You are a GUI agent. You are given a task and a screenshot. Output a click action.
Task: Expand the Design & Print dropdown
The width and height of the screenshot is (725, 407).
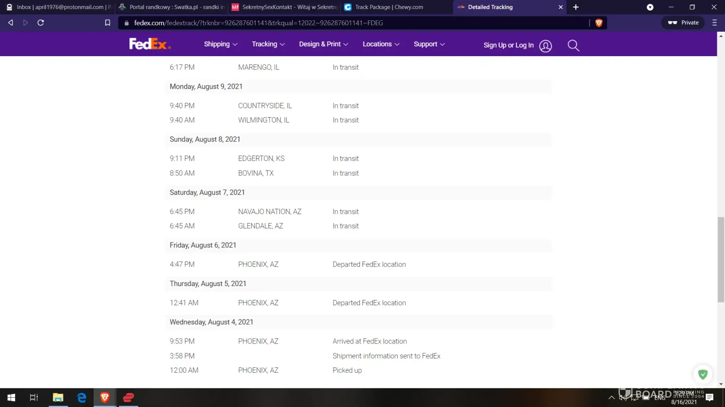coord(323,44)
